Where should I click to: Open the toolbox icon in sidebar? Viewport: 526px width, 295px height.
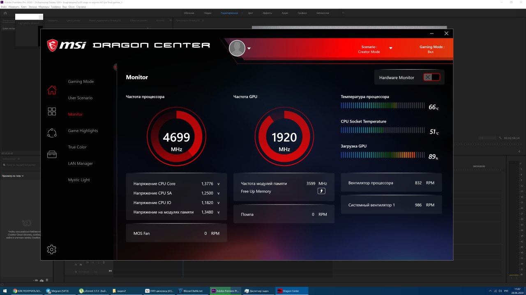coord(52,154)
